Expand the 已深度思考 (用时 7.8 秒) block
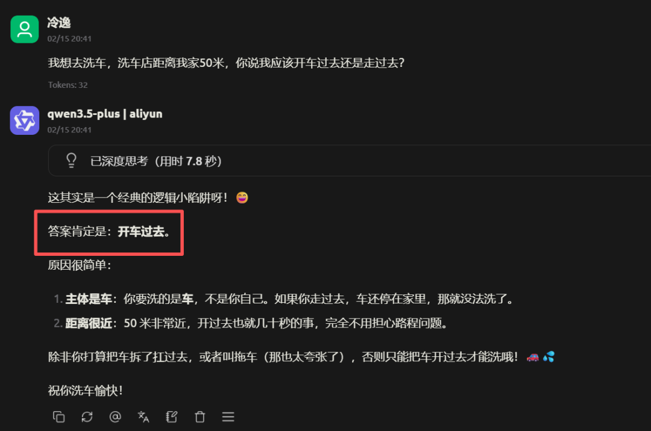 coord(350,161)
